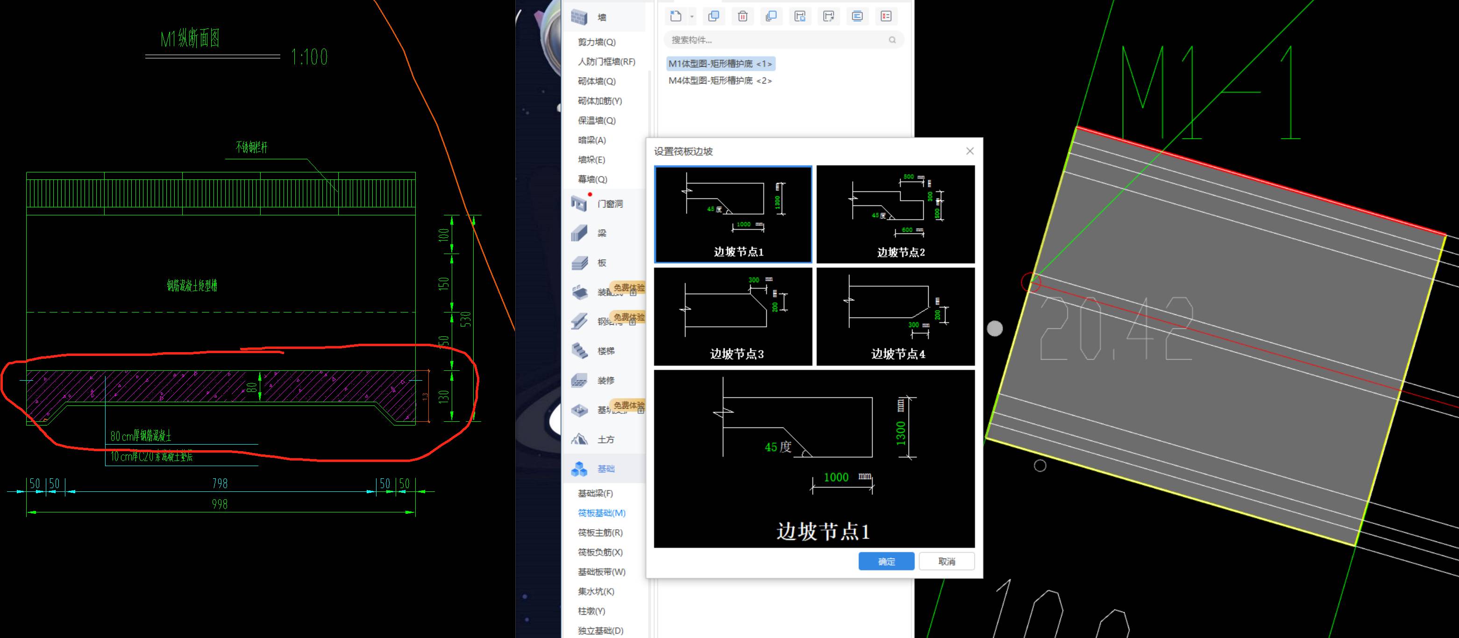This screenshot has width=1459, height=638.
Task: Collapse the 墙 category group
Action: pos(602,18)
